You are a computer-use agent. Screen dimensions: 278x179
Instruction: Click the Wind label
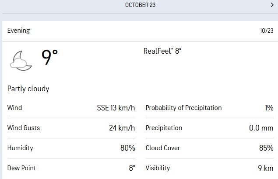coord(14,108)
